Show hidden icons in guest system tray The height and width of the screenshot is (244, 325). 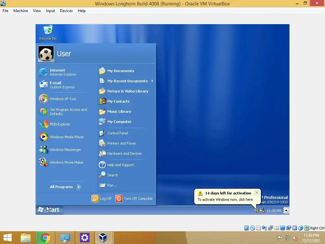tap(286, 210)
